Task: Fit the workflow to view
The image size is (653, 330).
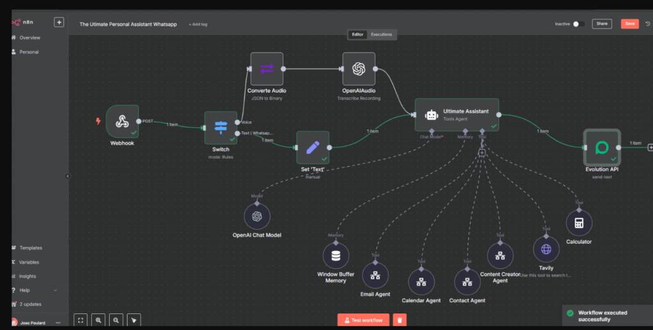Action: [x=80, y=320]
